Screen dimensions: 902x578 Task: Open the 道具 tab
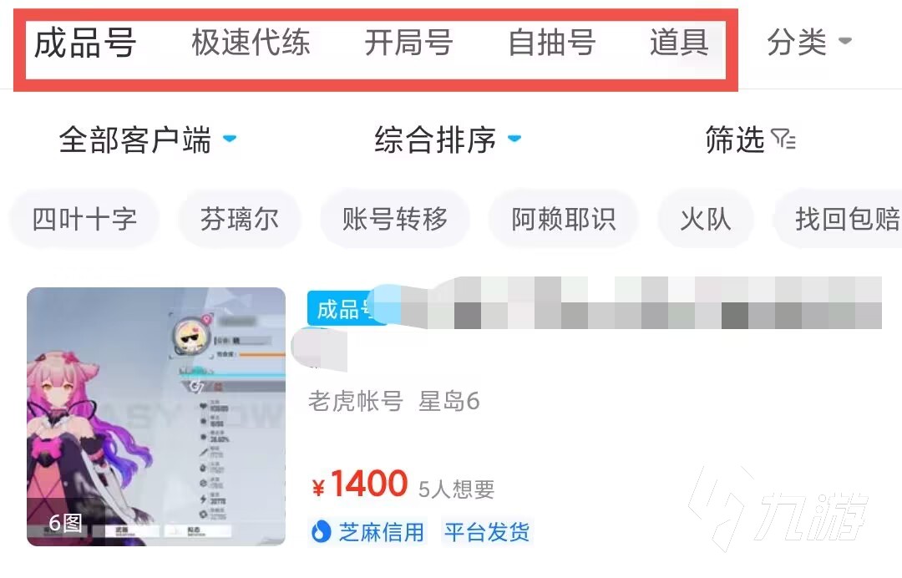pos(679,43)
